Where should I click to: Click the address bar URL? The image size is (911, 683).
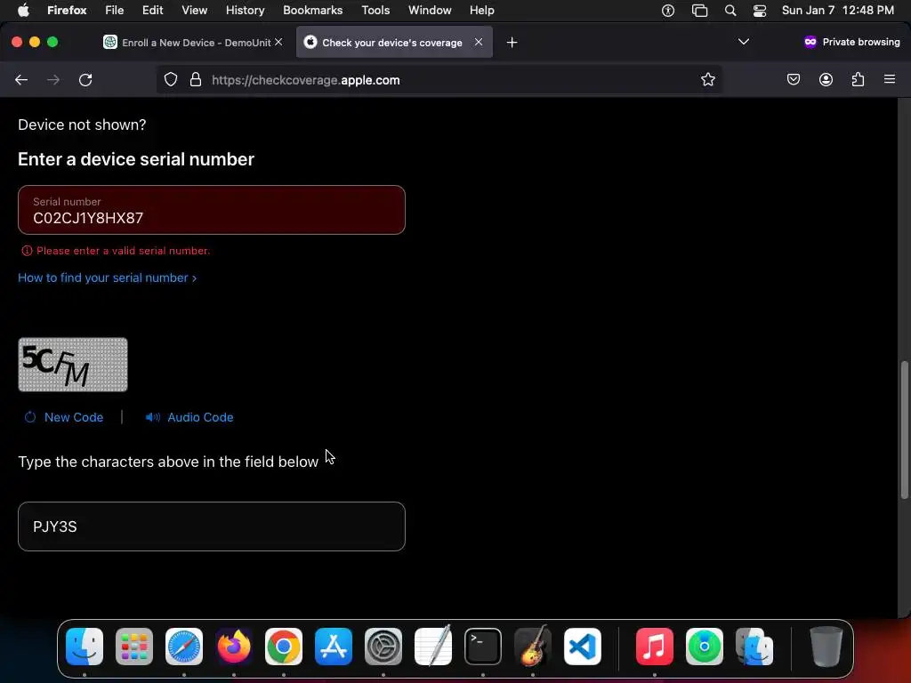[x=306, y=80]
